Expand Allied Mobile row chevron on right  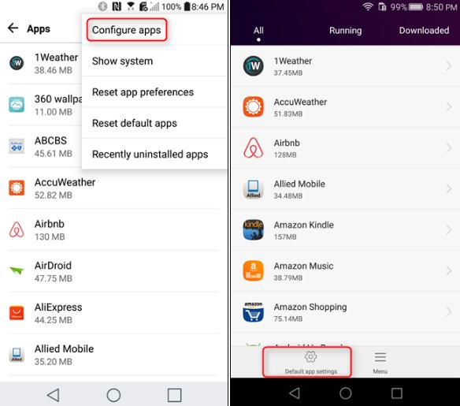coord(448,188)
